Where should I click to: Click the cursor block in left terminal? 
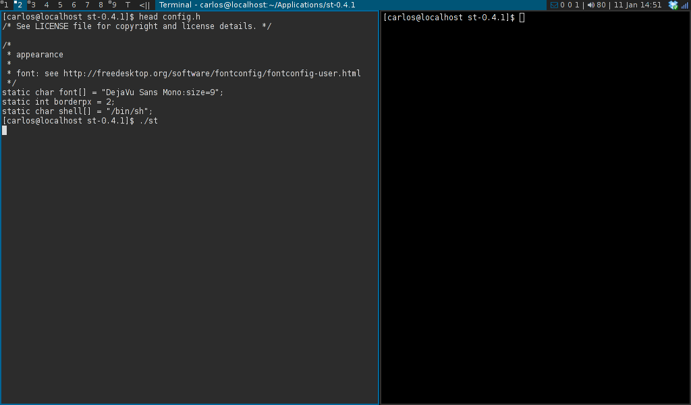pyautogui.click(x=5, y=130)
